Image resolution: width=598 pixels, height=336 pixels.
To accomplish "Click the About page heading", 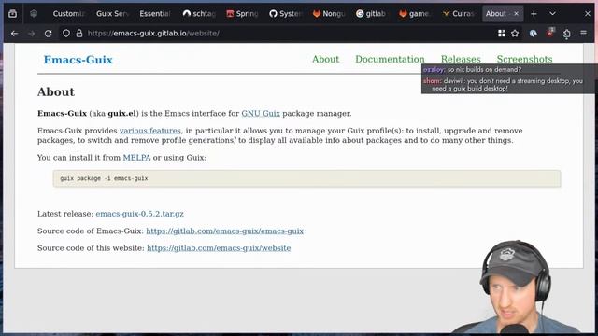I will pos(56,91).
